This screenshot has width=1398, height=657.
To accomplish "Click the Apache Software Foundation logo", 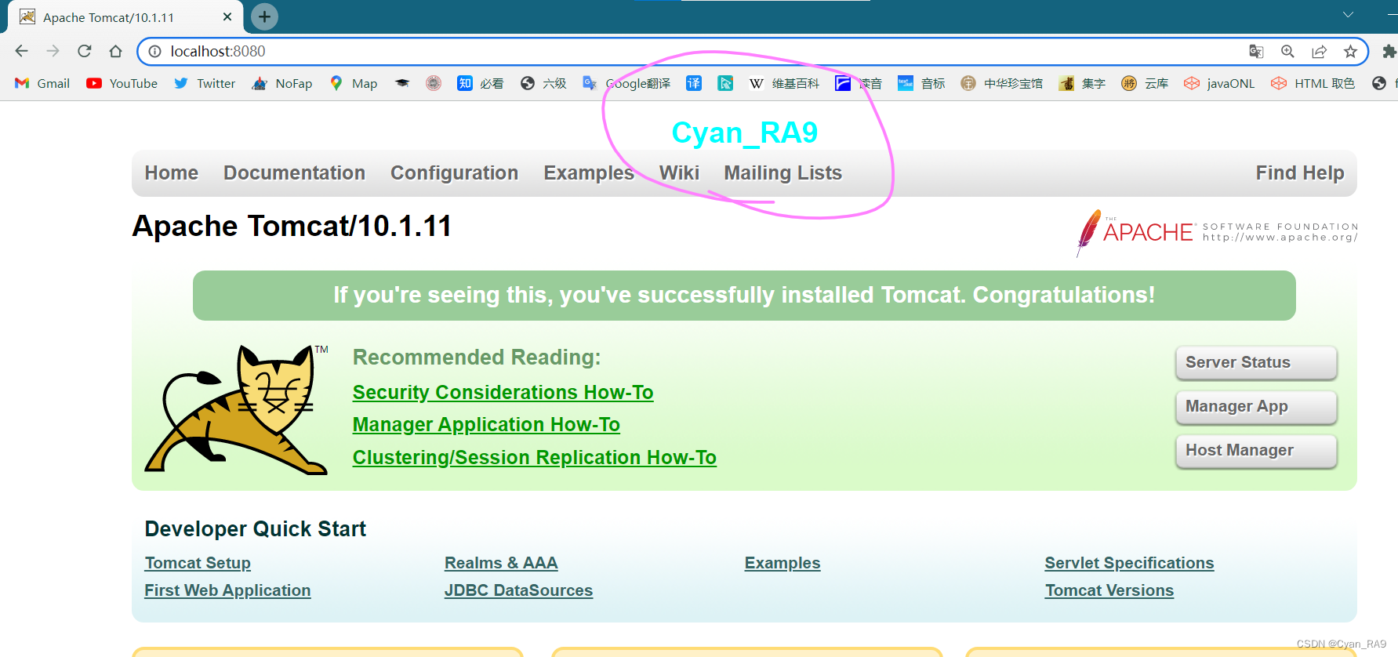I will click(1217, 232).
